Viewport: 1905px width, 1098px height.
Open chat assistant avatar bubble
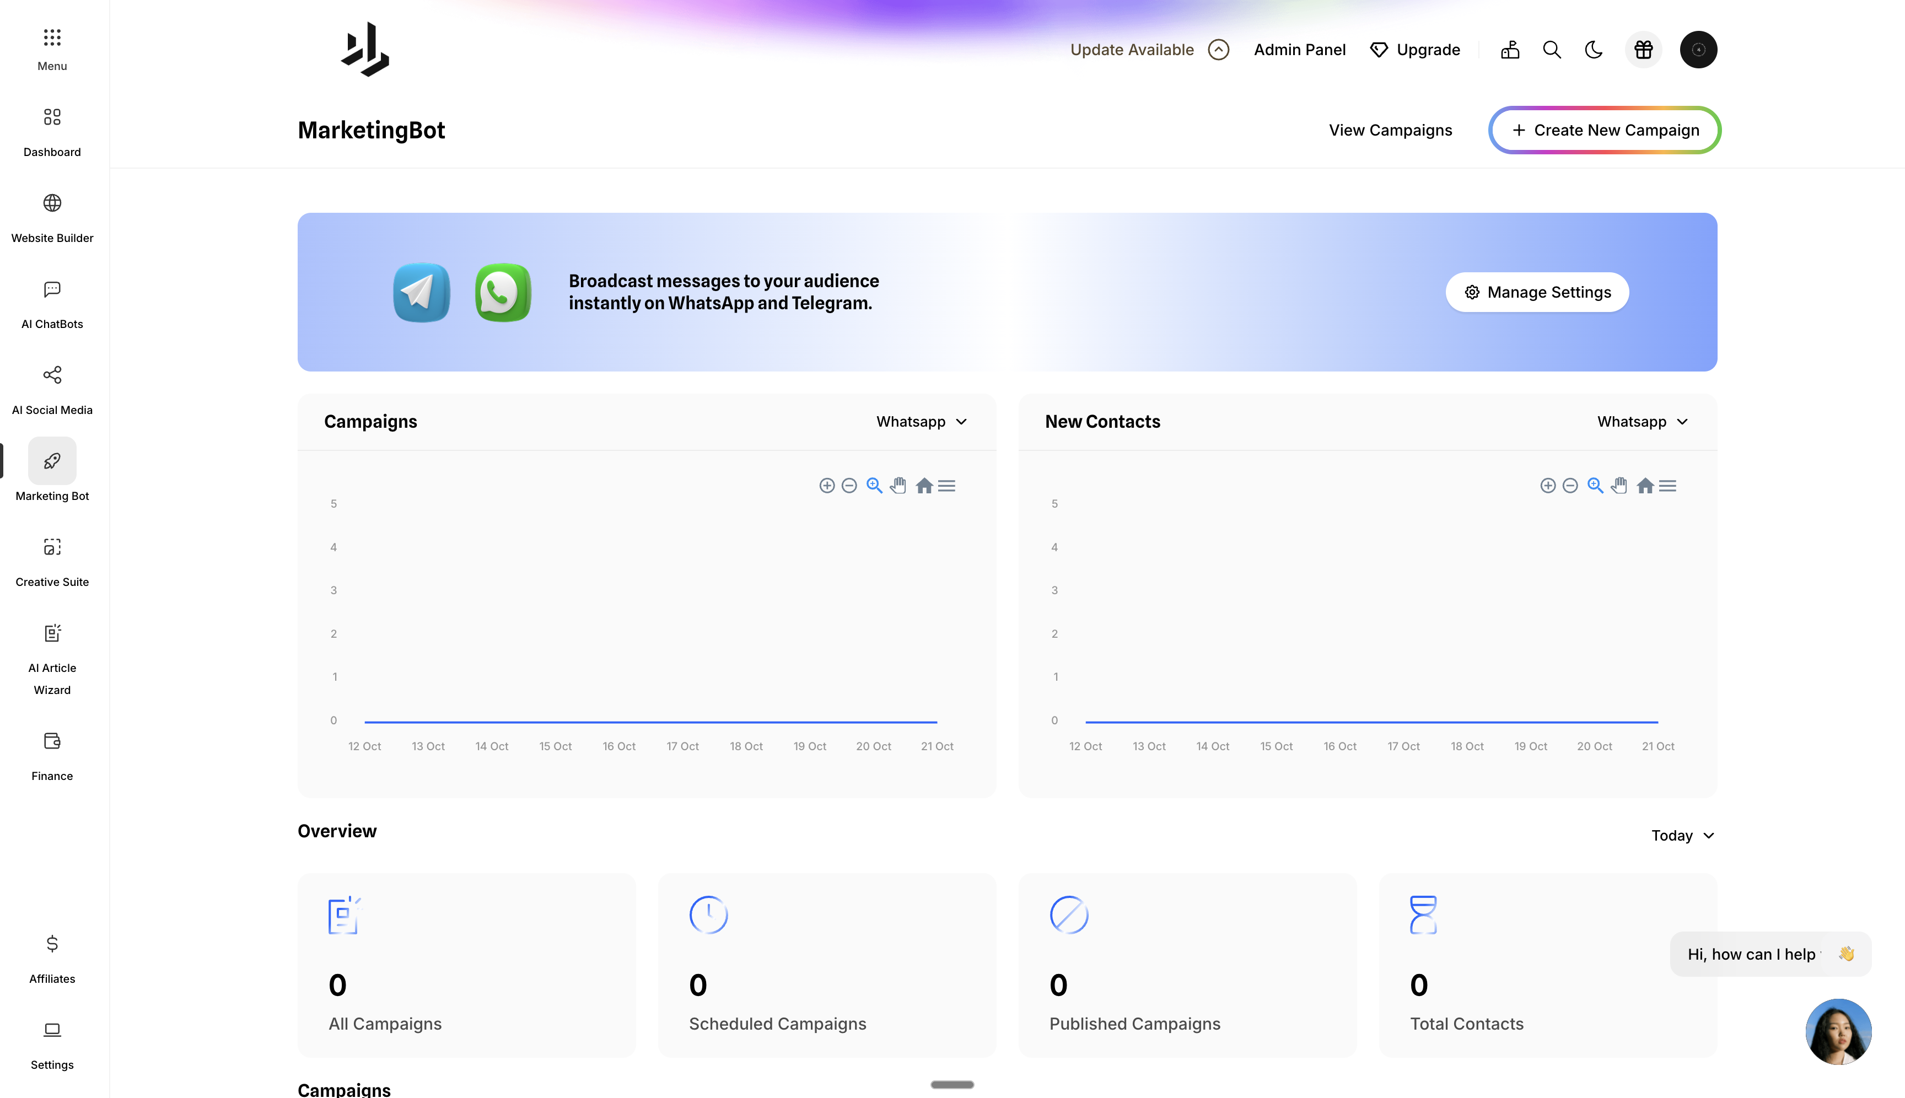tap(1838, 1032)
